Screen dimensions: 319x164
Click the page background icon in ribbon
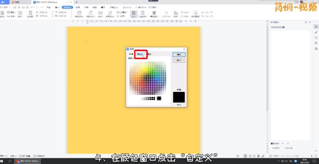click(x=133, y=14)
